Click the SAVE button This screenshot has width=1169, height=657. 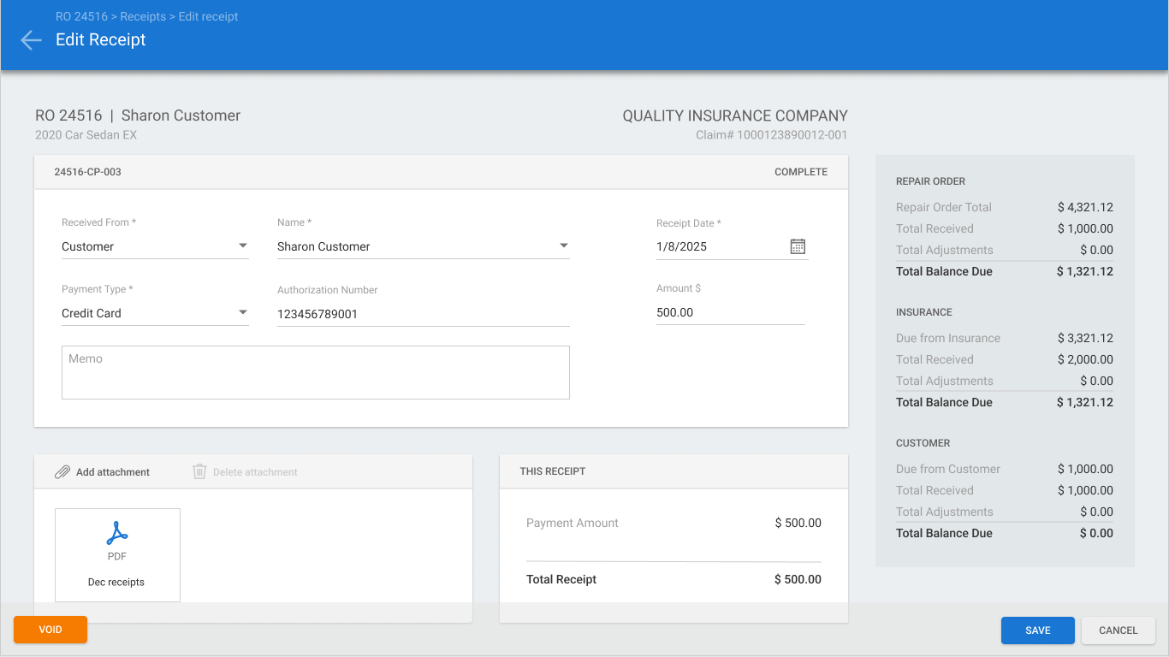pos(1038,630)
